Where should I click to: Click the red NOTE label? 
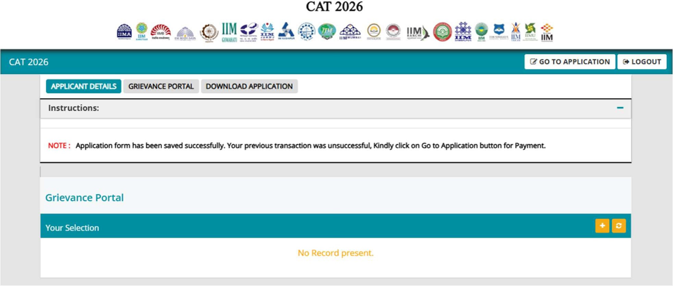(x=59, y=145)
